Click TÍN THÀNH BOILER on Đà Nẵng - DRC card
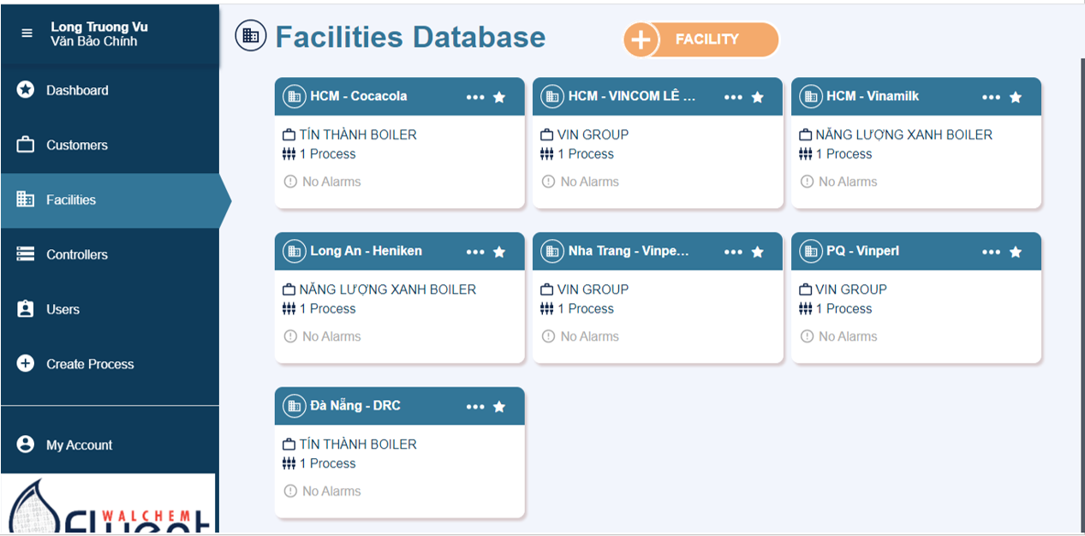The width and height of the screenshot is (1085, 536). tap(358, 444)
